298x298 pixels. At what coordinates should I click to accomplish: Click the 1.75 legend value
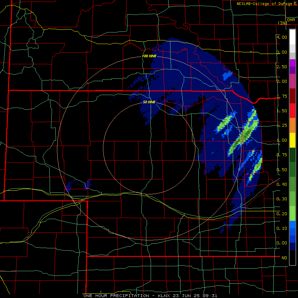coord(282,96)
